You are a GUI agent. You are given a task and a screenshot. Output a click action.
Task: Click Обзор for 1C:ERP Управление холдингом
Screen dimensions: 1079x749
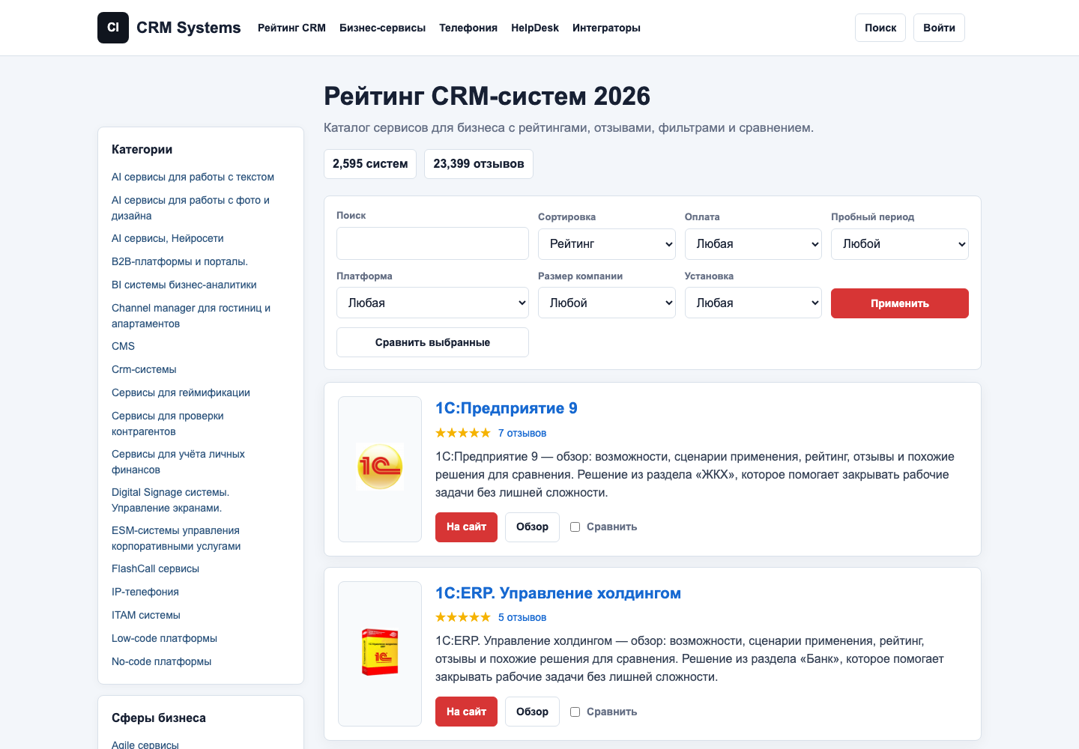(x=532, y=712)
